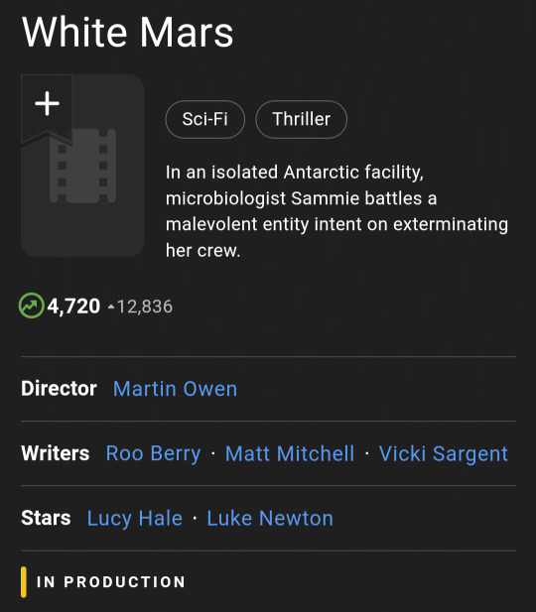
Task: Click the green trending popularity icon
Action: pyautogui.click(x=31, y=306)
